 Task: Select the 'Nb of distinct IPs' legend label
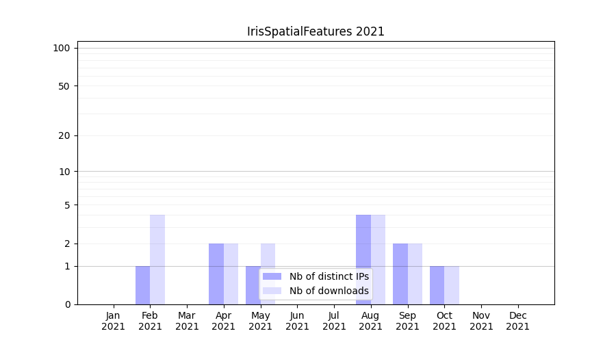pyautogui.click(x=329, y=276)
